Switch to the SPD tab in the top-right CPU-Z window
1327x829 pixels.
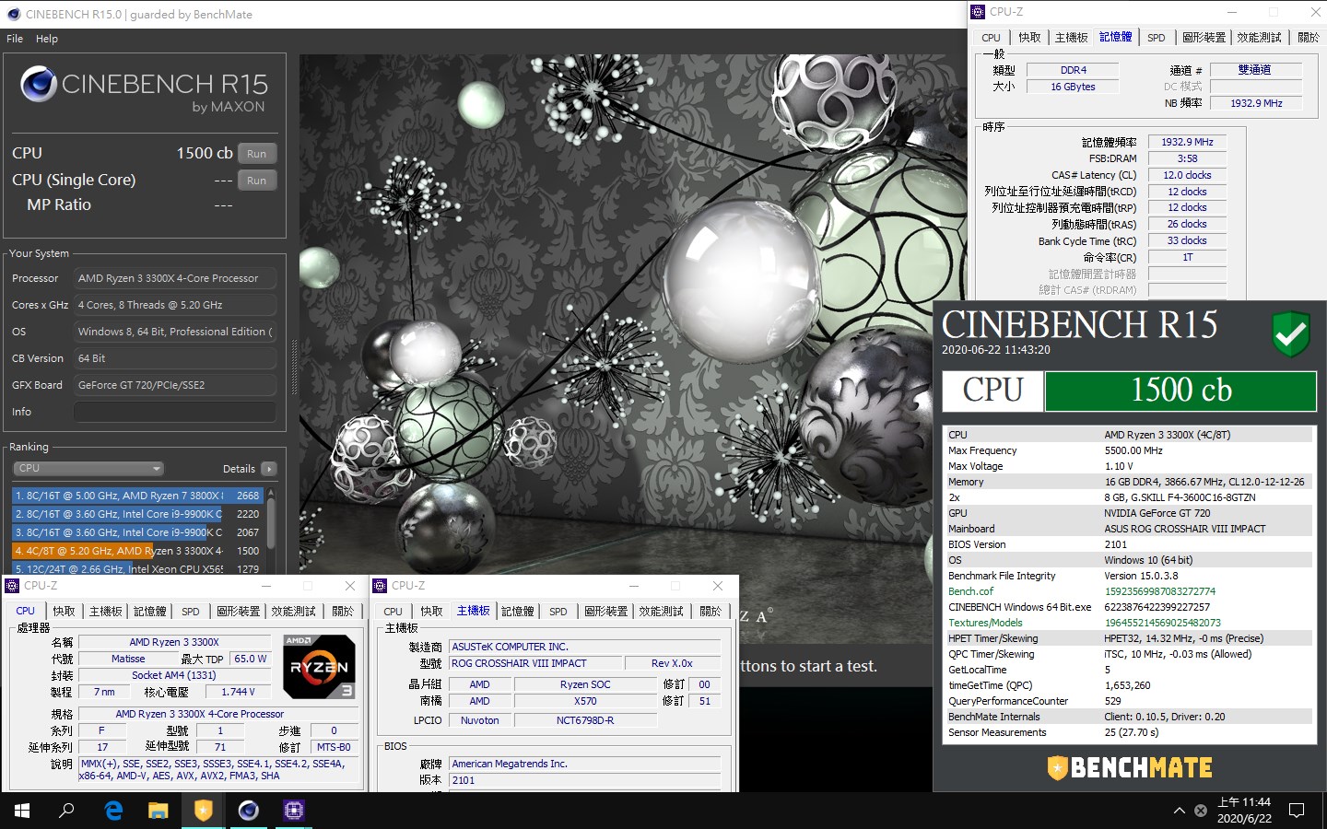point(1156,38)
